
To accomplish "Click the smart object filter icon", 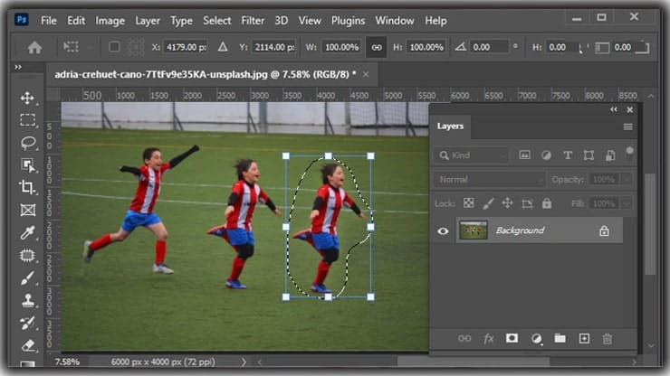I will pyautogui.click(x=610, y=155).
